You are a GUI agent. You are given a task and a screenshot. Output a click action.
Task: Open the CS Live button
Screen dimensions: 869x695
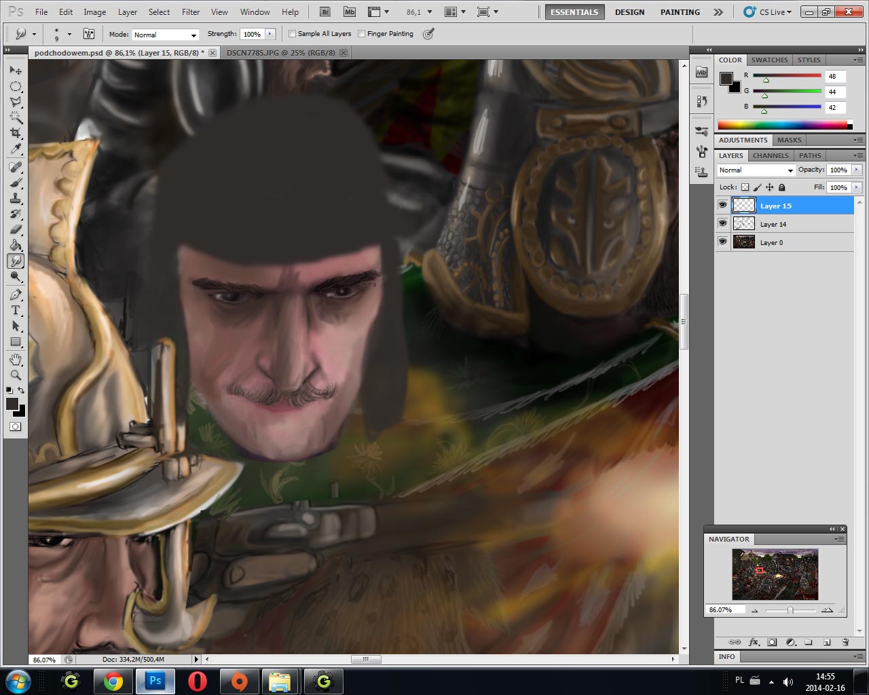pos(767,12)
